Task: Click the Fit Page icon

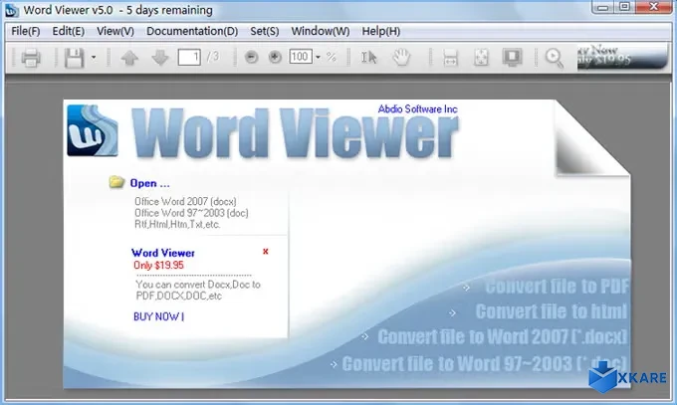Action: pyautogui.click(x=481, y=58)
